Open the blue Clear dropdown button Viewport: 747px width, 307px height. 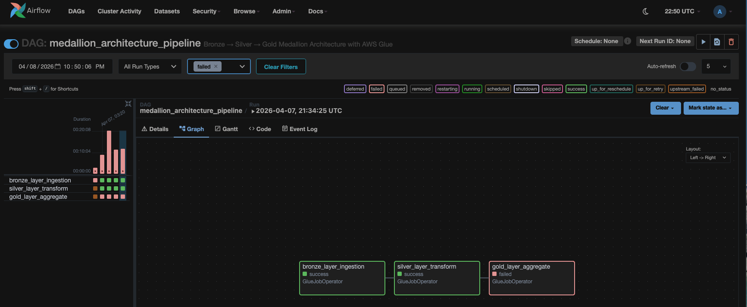click(x=665, y=108)
